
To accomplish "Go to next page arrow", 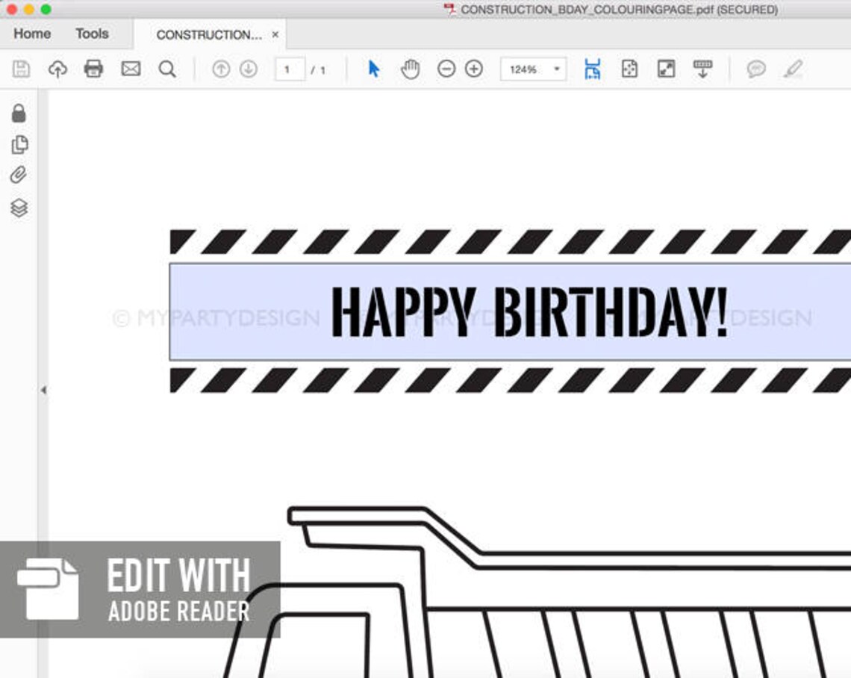I will tap(249, 69).
